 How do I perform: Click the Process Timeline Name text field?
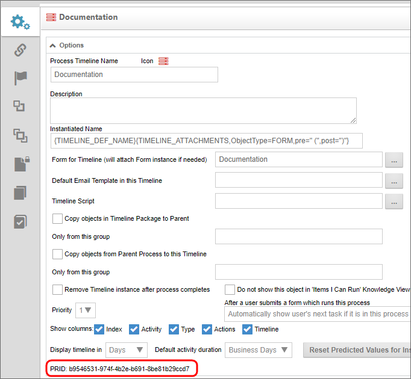tap(134, 75)
